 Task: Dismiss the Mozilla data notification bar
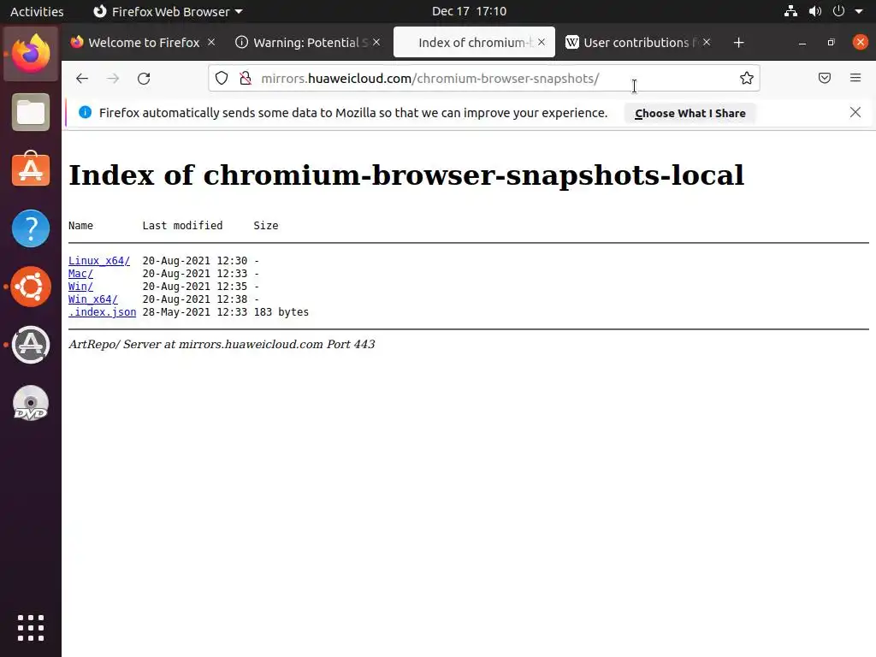point(855,112)
